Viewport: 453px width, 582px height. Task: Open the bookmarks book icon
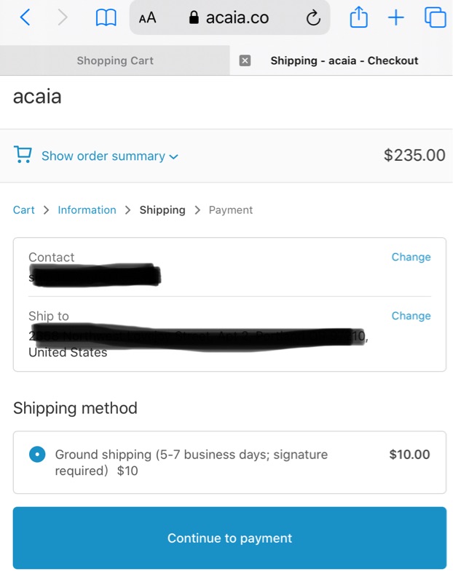tap(106, 18)
